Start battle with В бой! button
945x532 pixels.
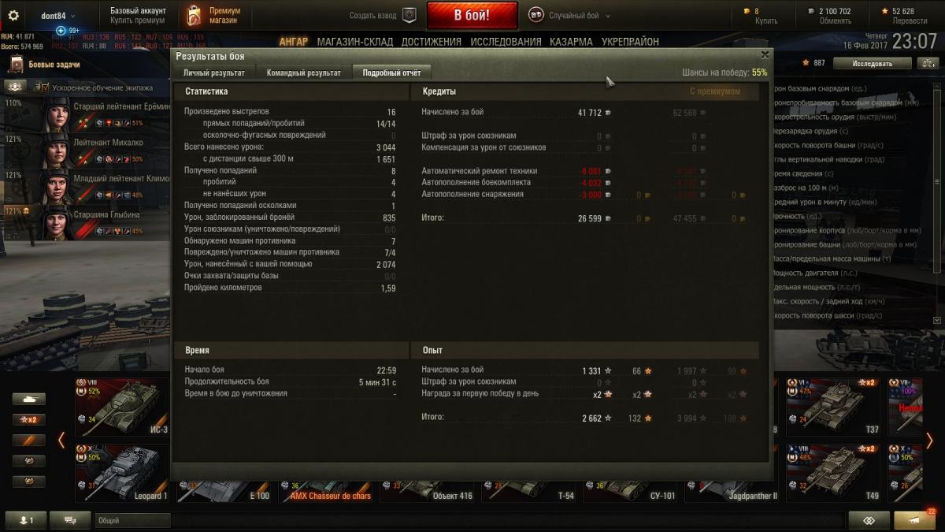coord(472,15)
